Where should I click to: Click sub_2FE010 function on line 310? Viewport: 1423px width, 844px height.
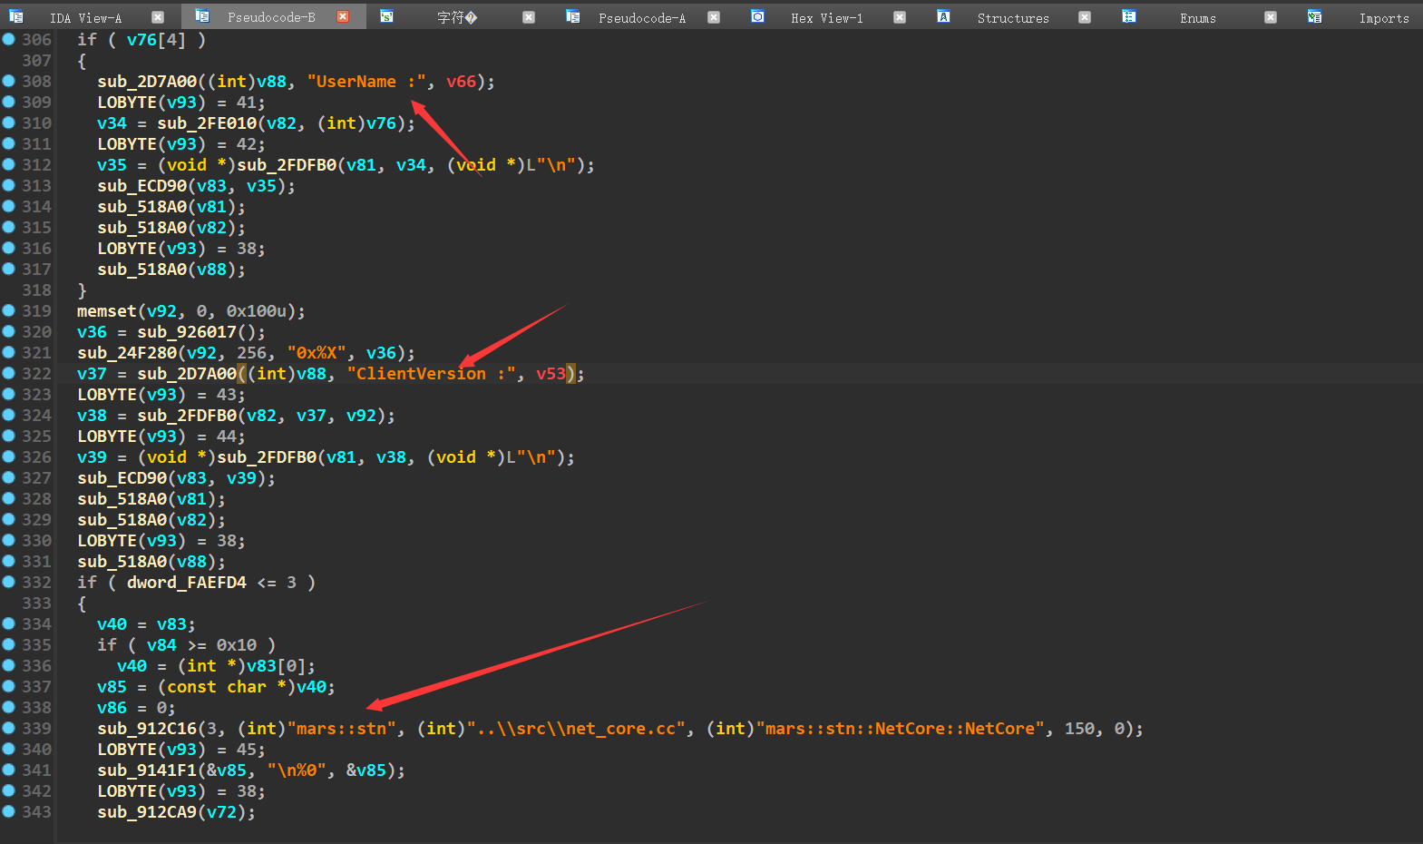click(207, 123)
